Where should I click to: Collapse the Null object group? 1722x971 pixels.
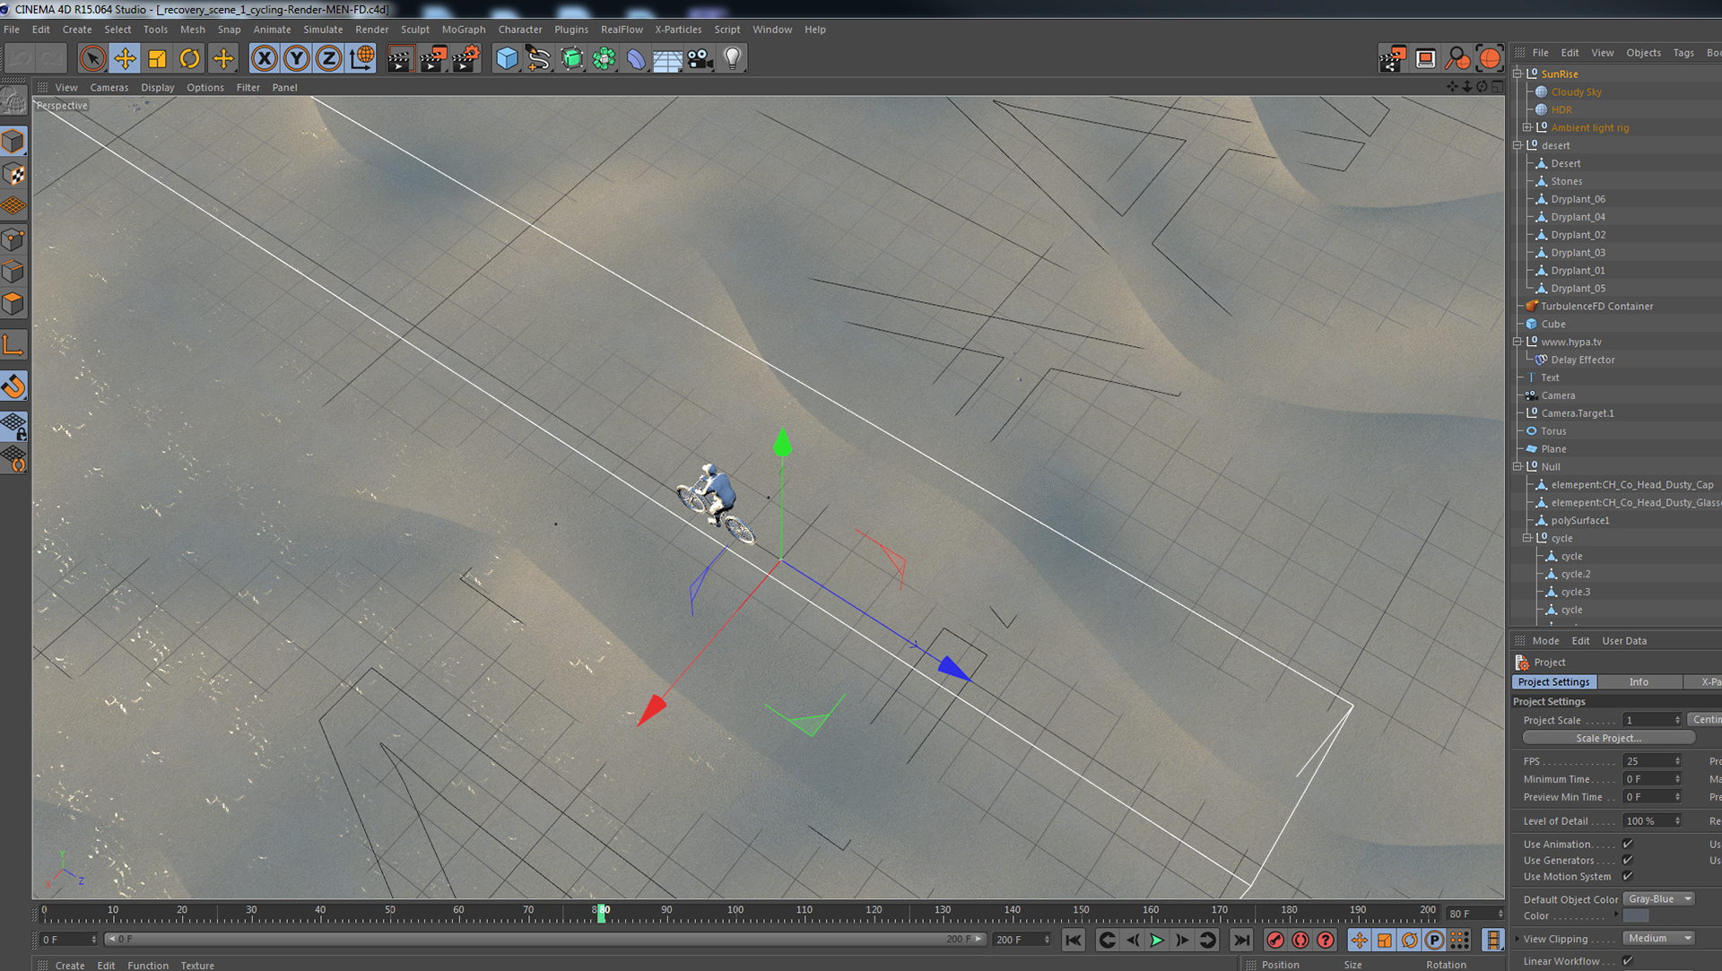pos(1518,466)
